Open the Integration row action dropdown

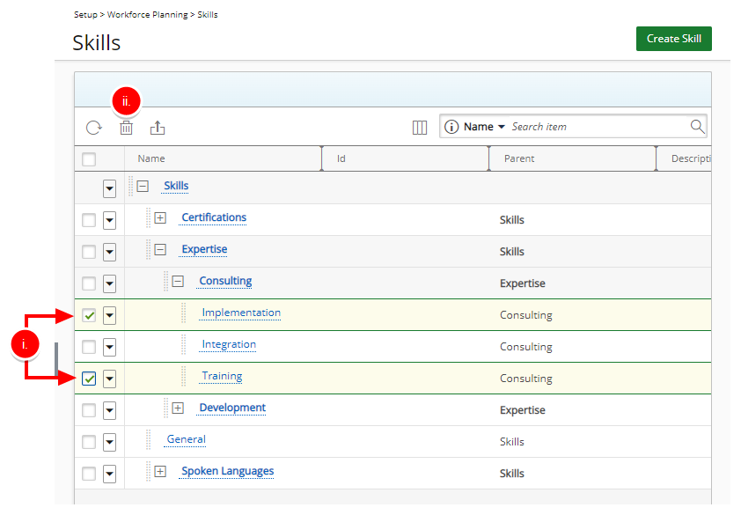[x=110, y=347]
